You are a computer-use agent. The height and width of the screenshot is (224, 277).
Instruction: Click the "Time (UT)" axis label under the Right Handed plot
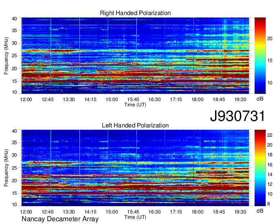coord(135,105)
